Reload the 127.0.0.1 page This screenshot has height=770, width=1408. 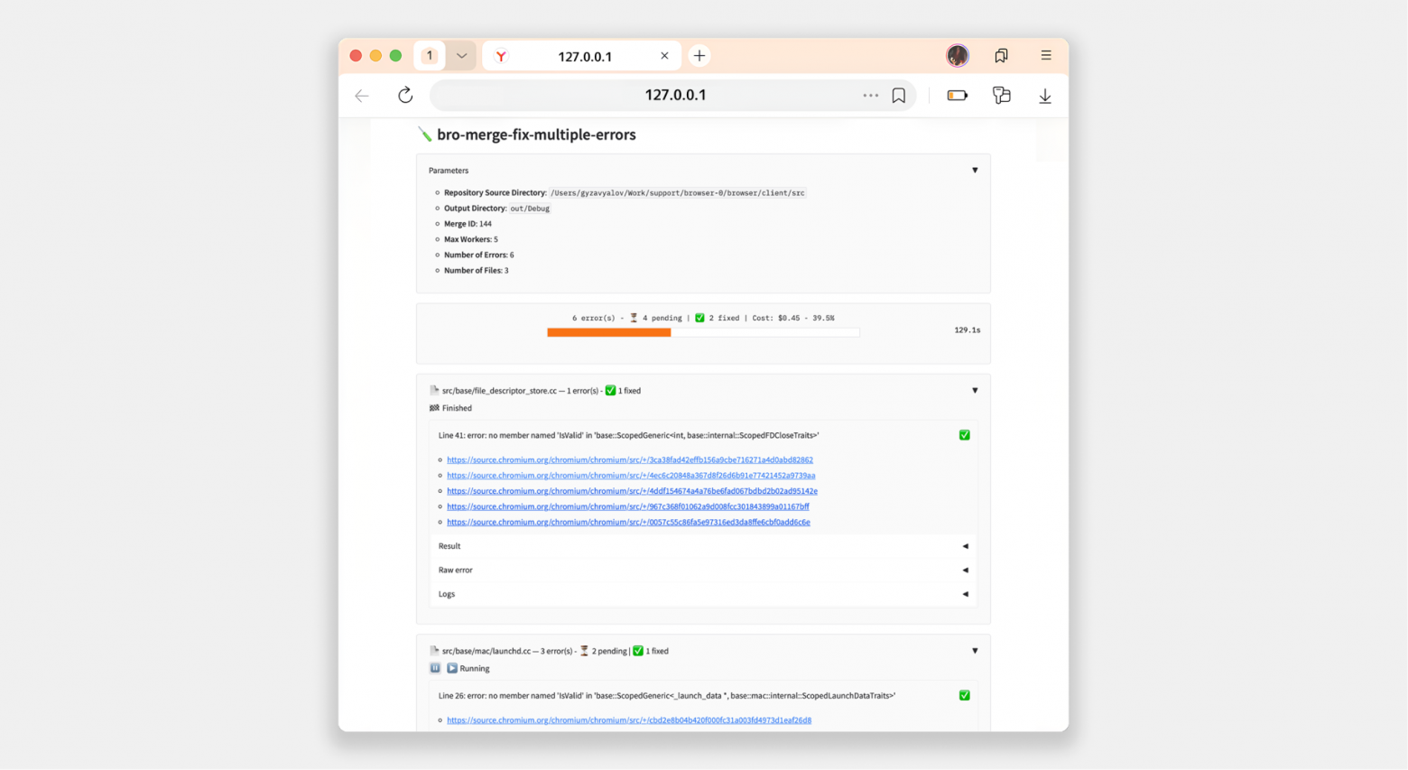pos(405,95)
